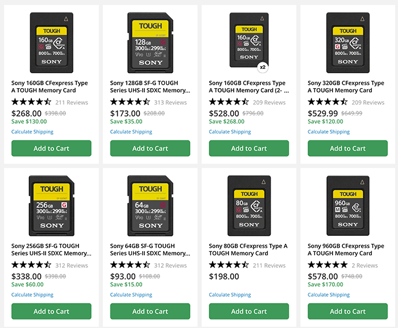View '209 Reviews' on the 320GB card
Screen dimensions: 398x328
[x=368, y=102]
